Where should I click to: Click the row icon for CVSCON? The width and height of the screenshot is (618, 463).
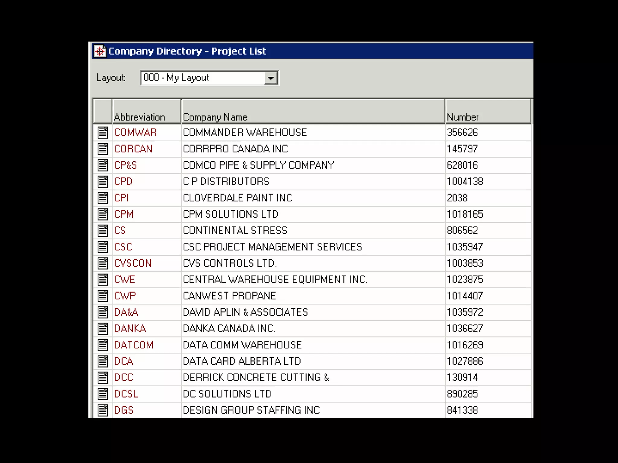pyautogui.click(x=103, y=263)
